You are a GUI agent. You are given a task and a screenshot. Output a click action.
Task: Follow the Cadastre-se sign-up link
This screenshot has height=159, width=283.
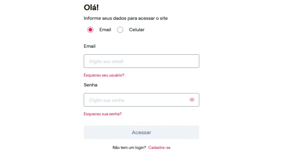[159, 148]
